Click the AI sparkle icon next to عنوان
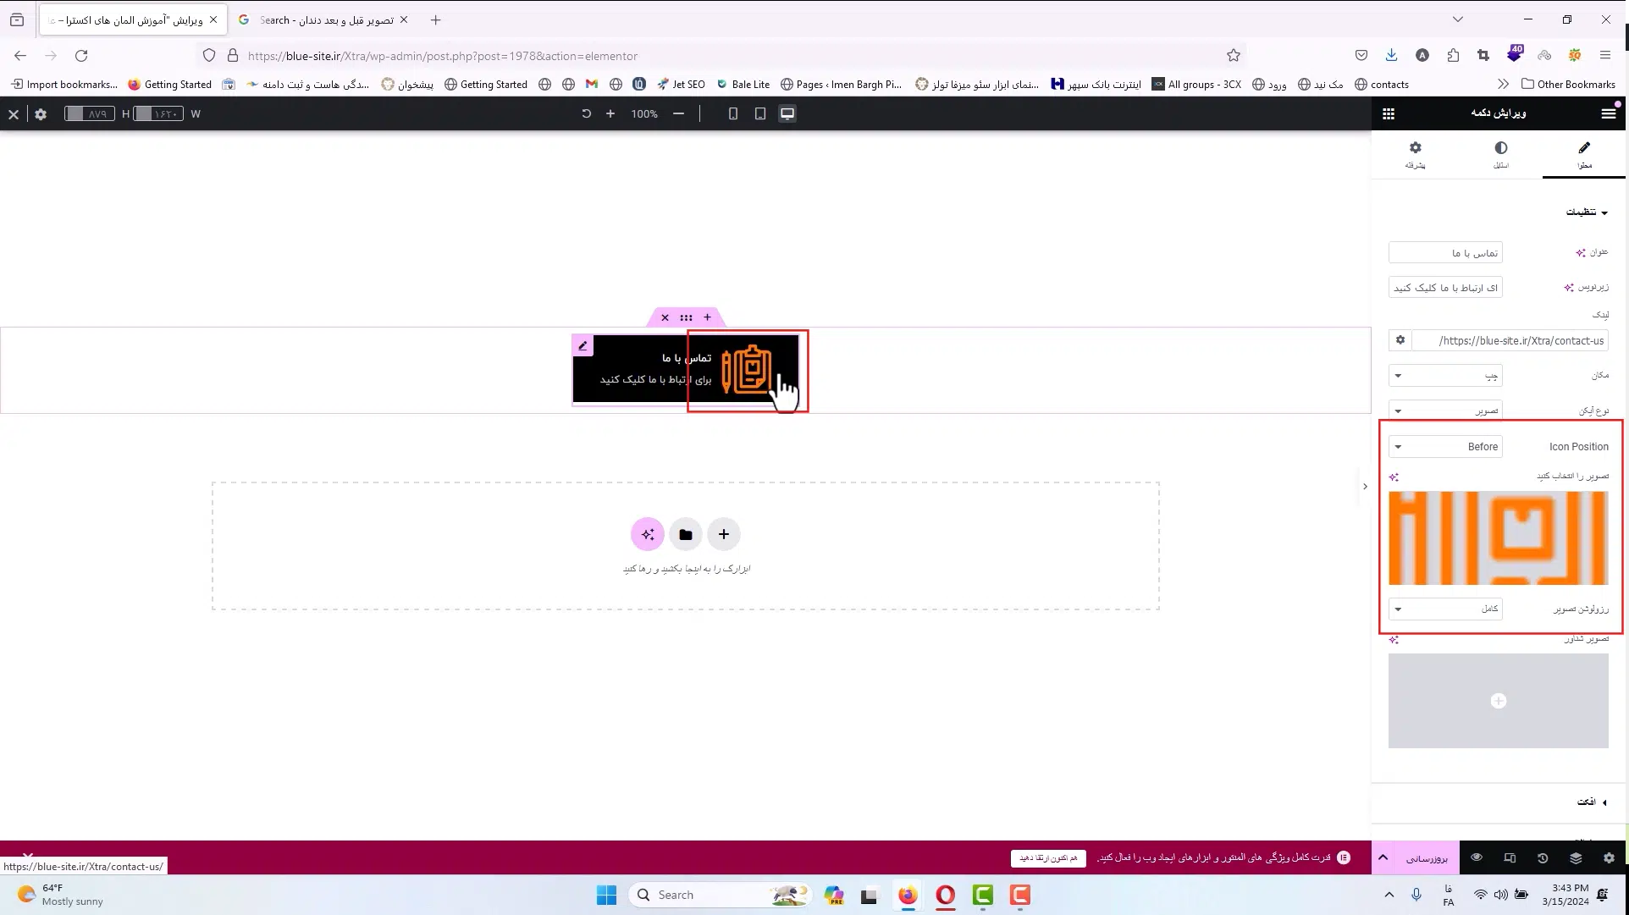This screenshot has height=915, width=1629. click(1580, 253)
